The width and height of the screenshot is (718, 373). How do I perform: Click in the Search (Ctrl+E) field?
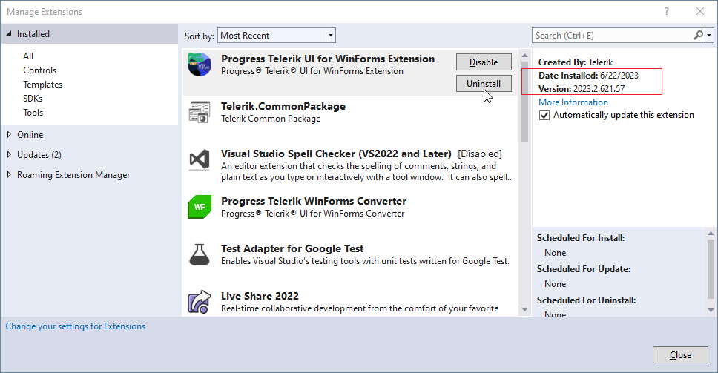coord(613,36)
